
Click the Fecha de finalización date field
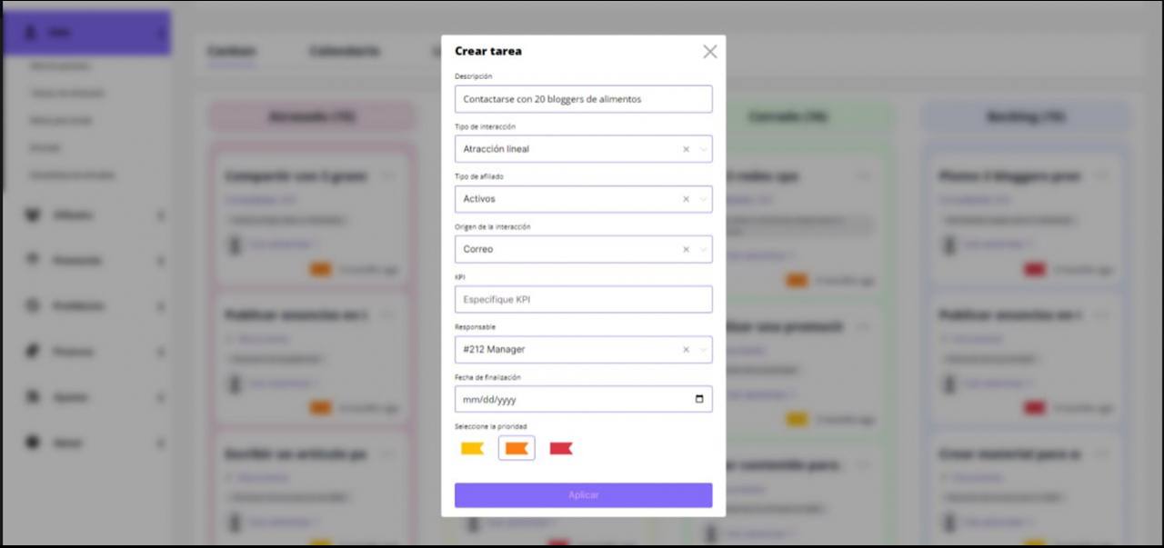564,399
